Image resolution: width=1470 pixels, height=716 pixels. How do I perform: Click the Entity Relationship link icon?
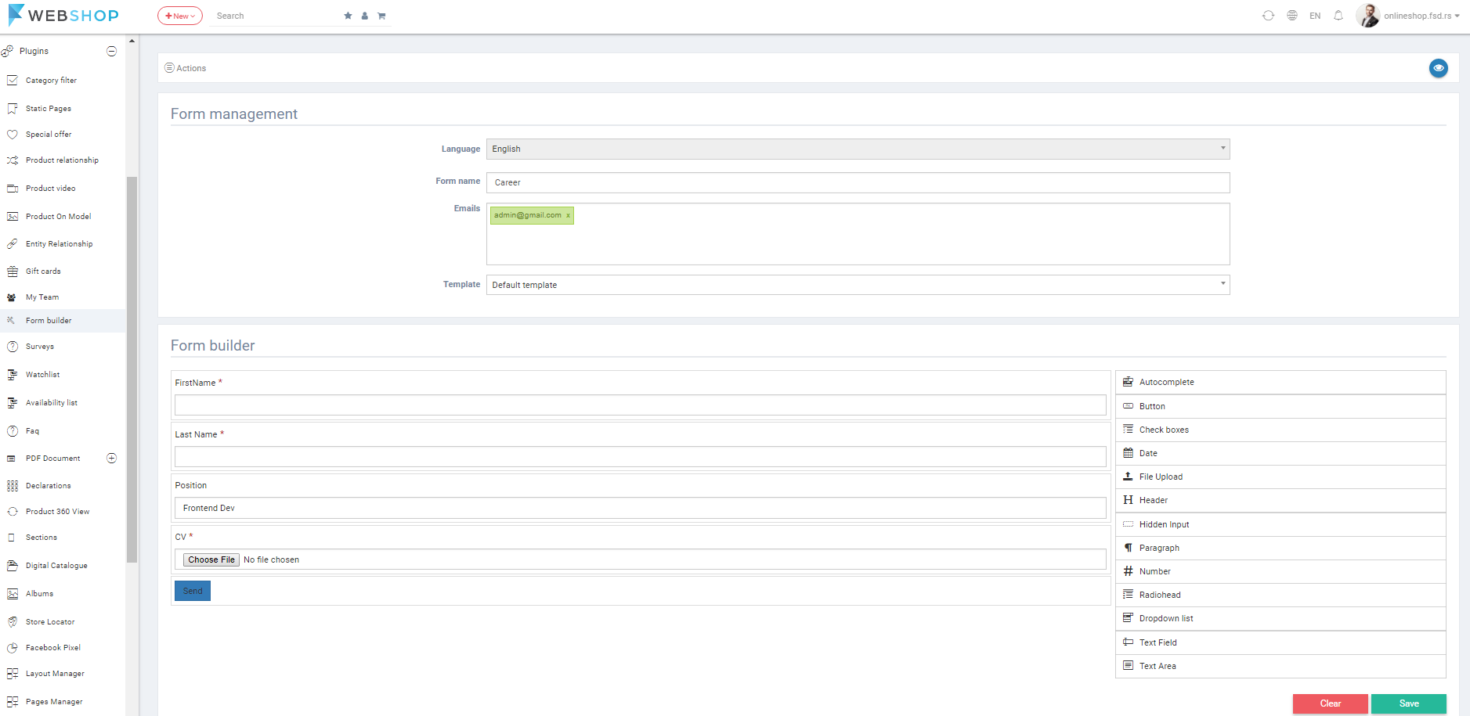click(13, 244)
